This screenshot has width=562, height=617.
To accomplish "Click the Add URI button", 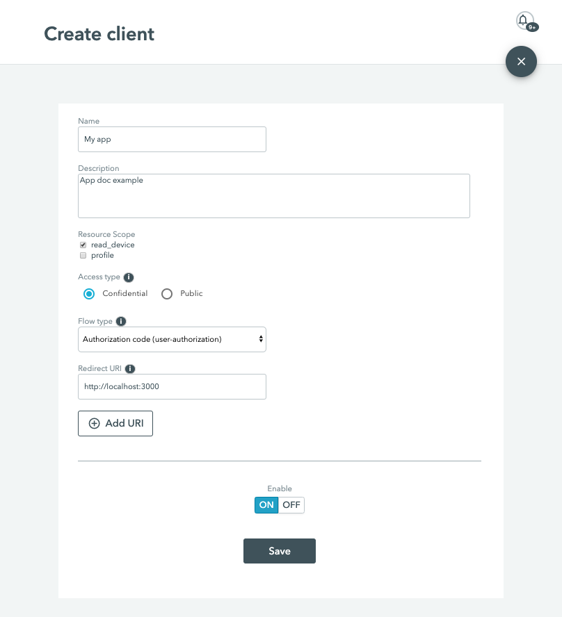I will click(x=115, y=423).
